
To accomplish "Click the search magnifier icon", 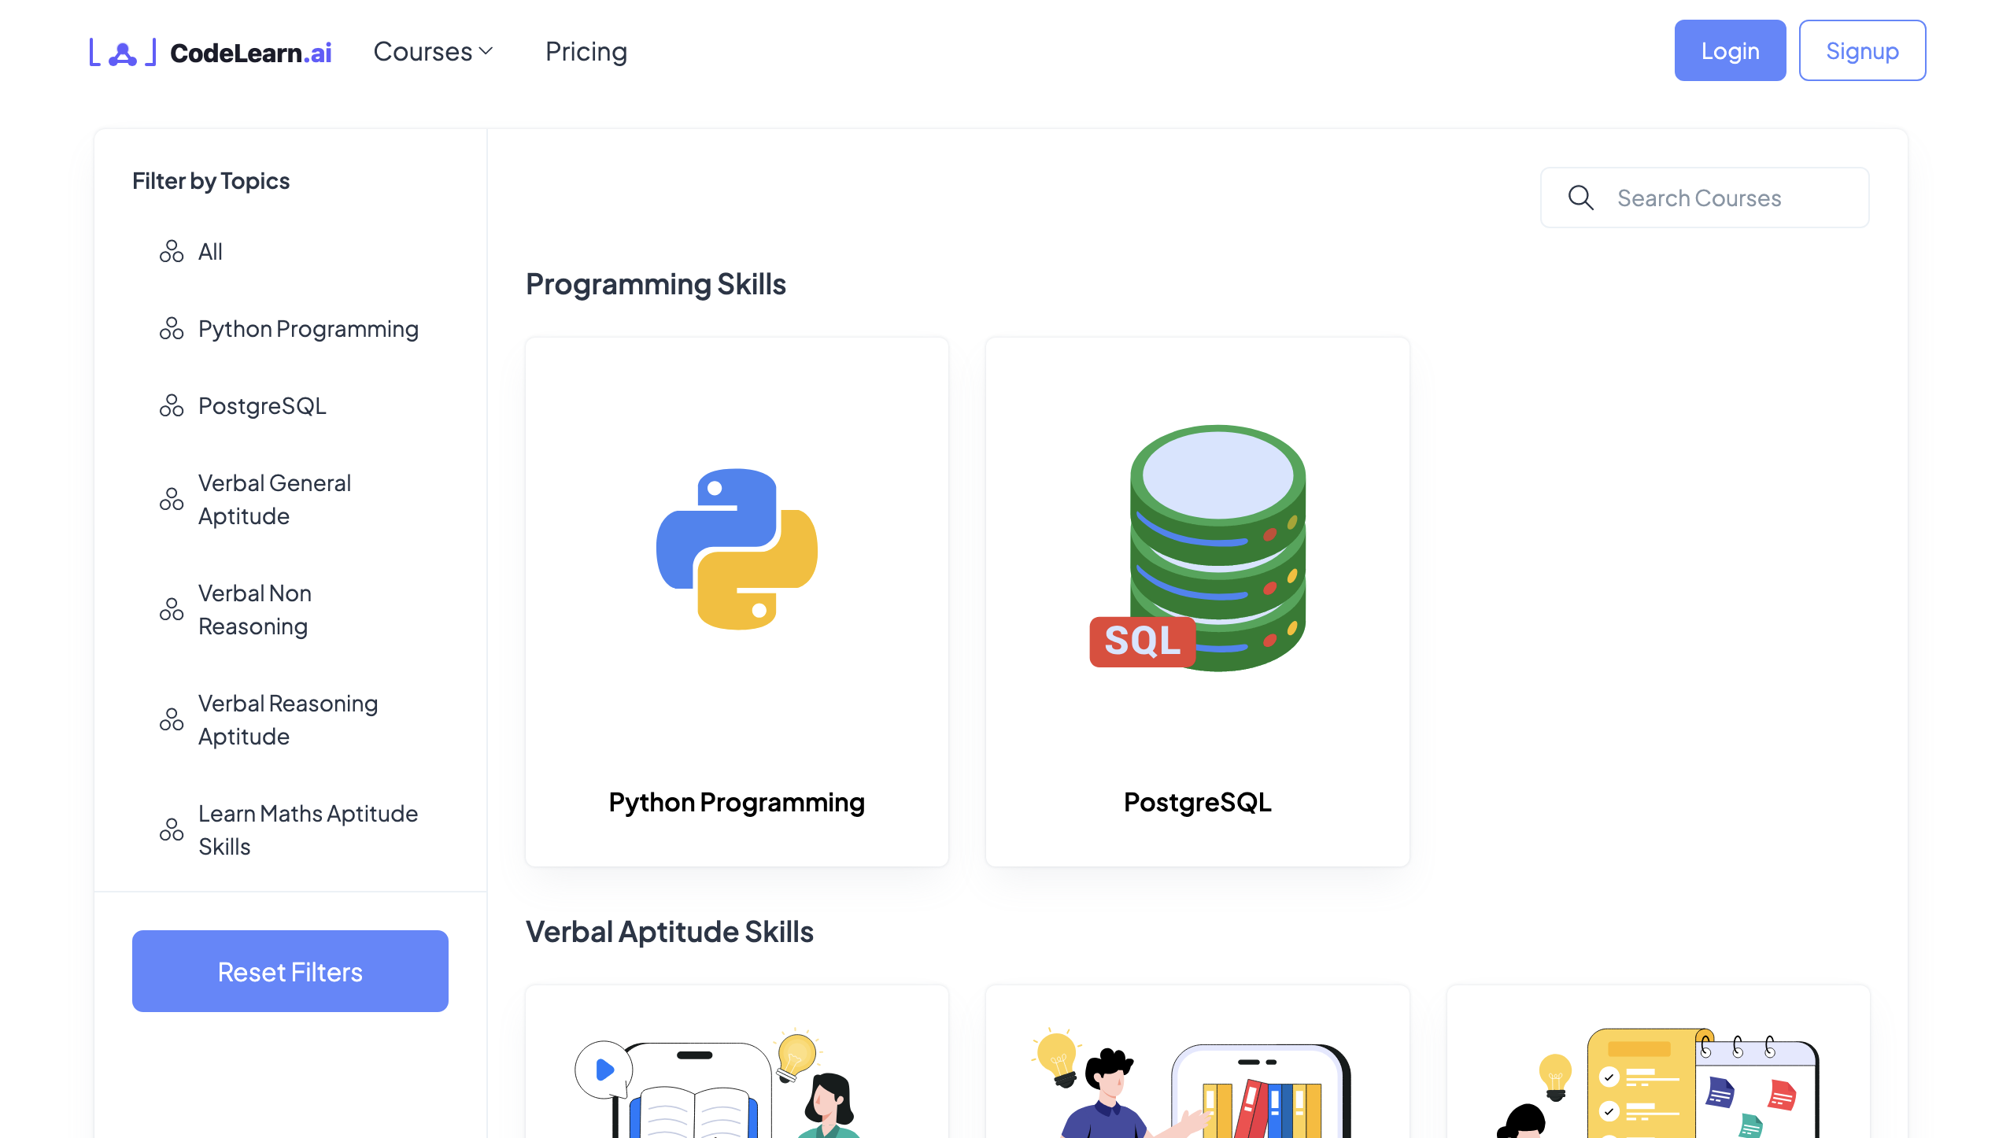I will (x=1580, y=198).
